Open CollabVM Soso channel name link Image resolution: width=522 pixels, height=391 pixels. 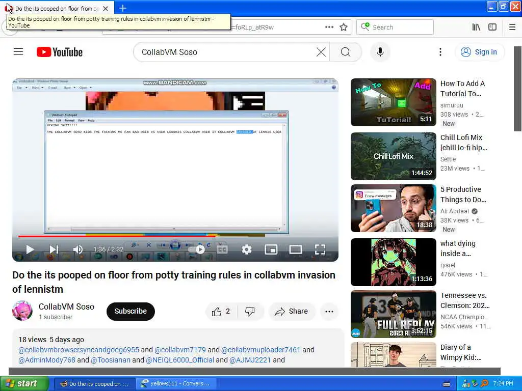(66, 306)
